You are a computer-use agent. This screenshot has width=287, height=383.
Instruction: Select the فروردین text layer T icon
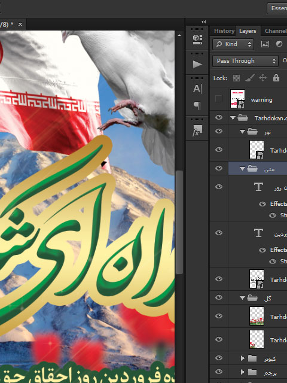[258, 233]
